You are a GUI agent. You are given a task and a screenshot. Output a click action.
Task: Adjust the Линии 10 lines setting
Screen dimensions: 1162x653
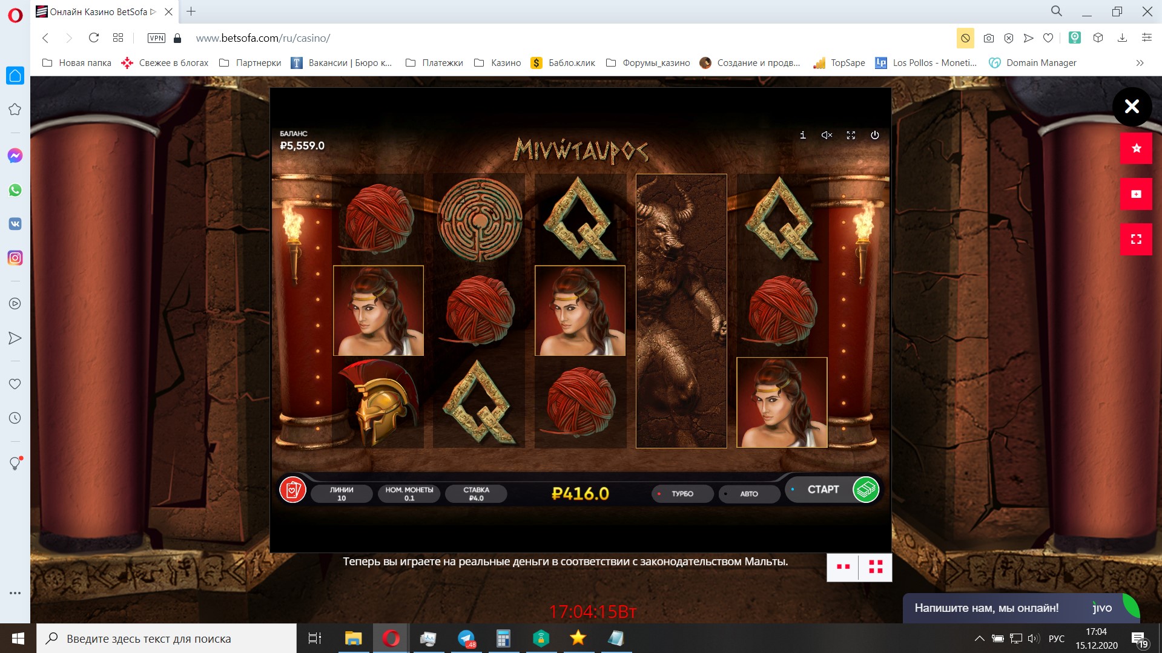coord(342,494)
